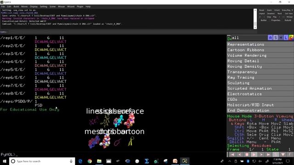Screen dimensions: 294x165
Task: Click End Demonstration
Action: (x=260, y=110)
